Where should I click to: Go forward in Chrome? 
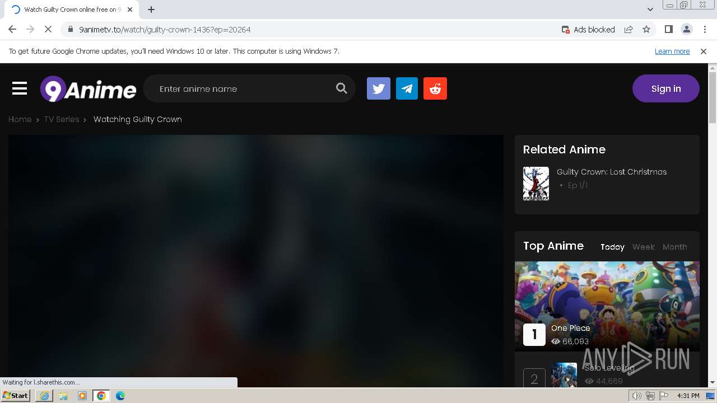30,30
